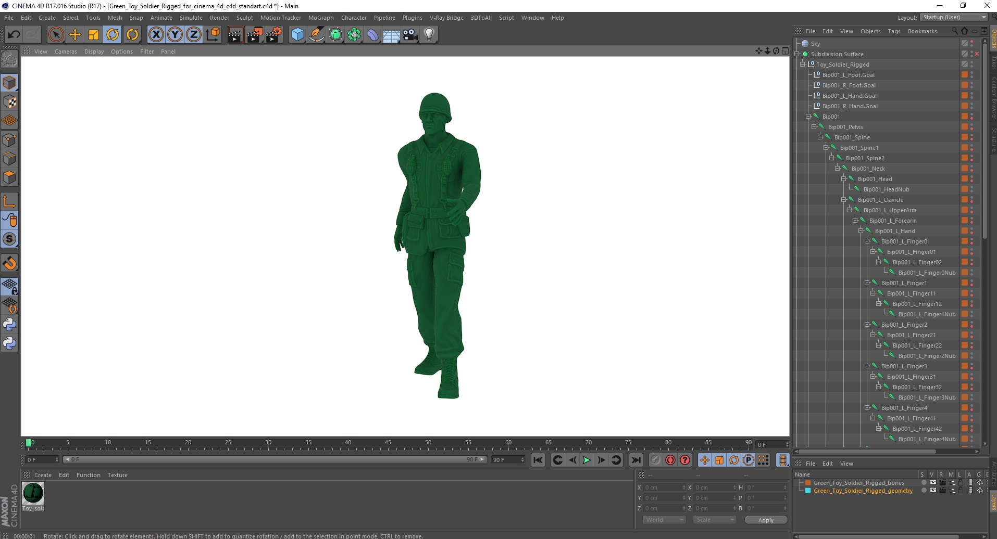The image size is (997, 539).
Task: Toggle viewer visibility of bones layer
Action: point(933,483)
